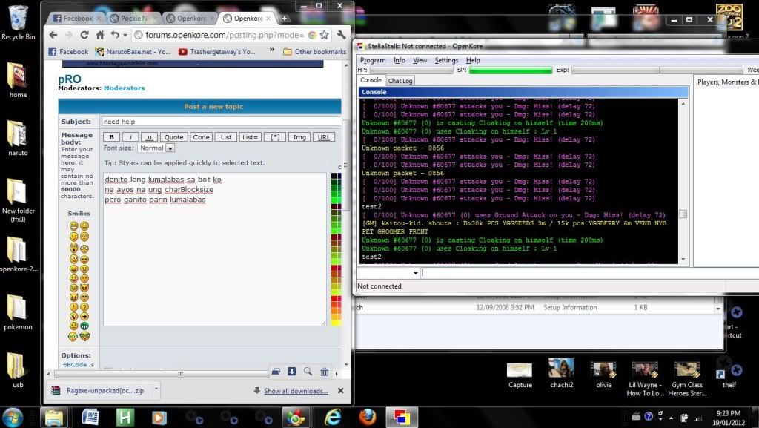Viewport: 759px width, 428px height.
Task: Switch to the inactive Openkore tab
Action: pyautogui.click(x=190, y=19)
